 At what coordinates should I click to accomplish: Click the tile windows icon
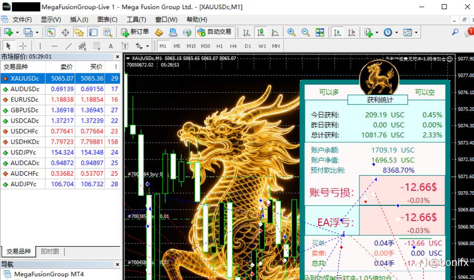pos(320,32)
